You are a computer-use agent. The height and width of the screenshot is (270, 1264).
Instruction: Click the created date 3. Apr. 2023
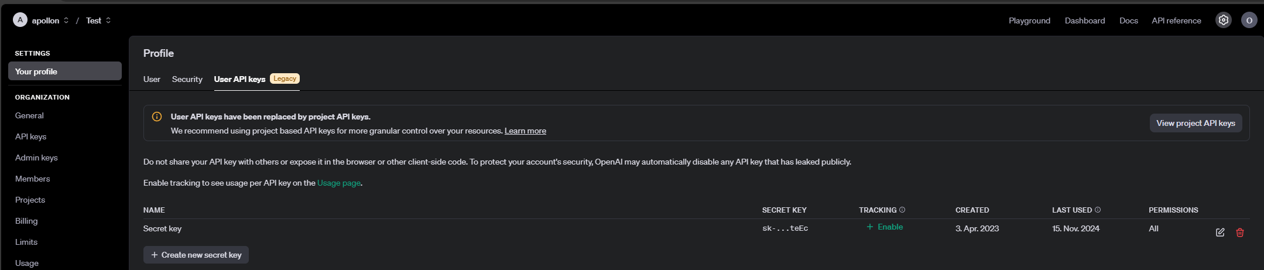point(977,228)
